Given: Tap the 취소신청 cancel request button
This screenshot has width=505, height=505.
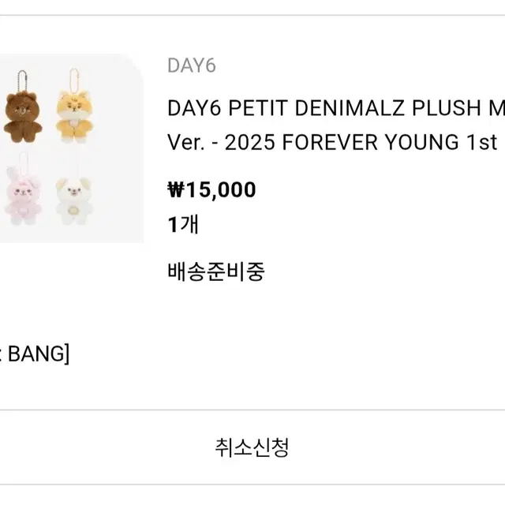Looking at the screenshot, I should pos(252,448).
